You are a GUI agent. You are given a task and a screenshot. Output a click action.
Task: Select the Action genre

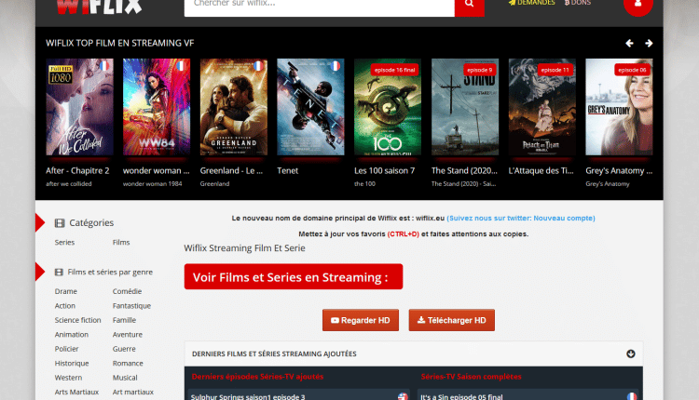[65, 306]
